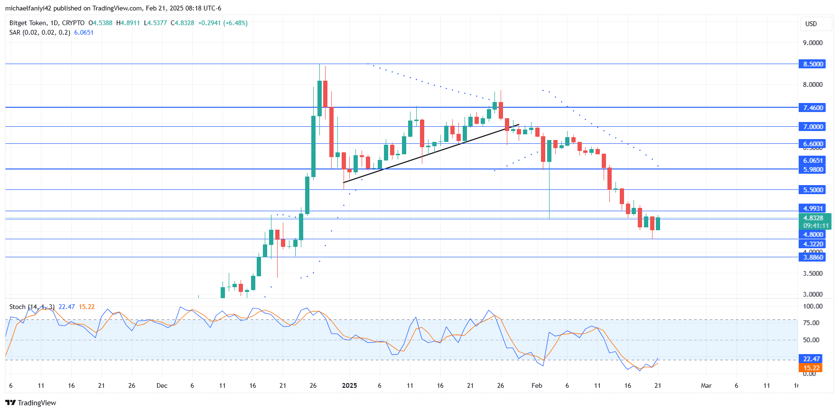Click the 3.8860 horizontal line price label
Screen dimensions: 839x412
813,257
